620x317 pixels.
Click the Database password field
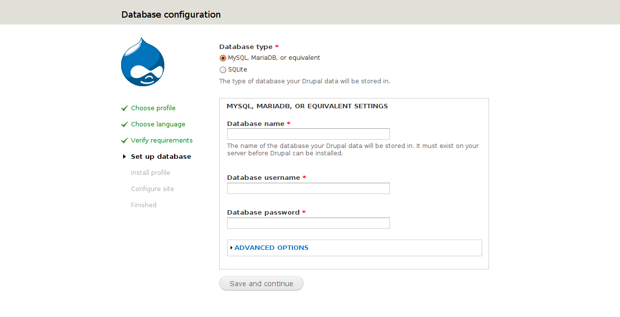click(309, 223)
